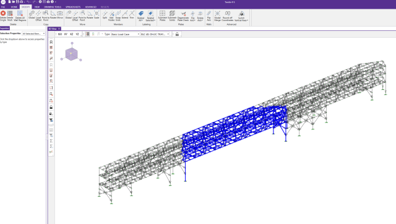Click the Flip Axis tool under Walls
This screenshot has height=224, width=396.
[209, 15]
